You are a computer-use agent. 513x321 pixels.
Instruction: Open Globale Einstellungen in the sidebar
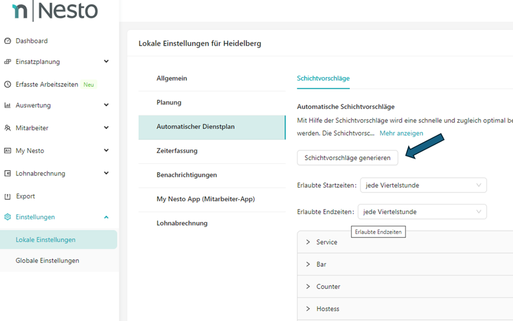coord(47,260)
